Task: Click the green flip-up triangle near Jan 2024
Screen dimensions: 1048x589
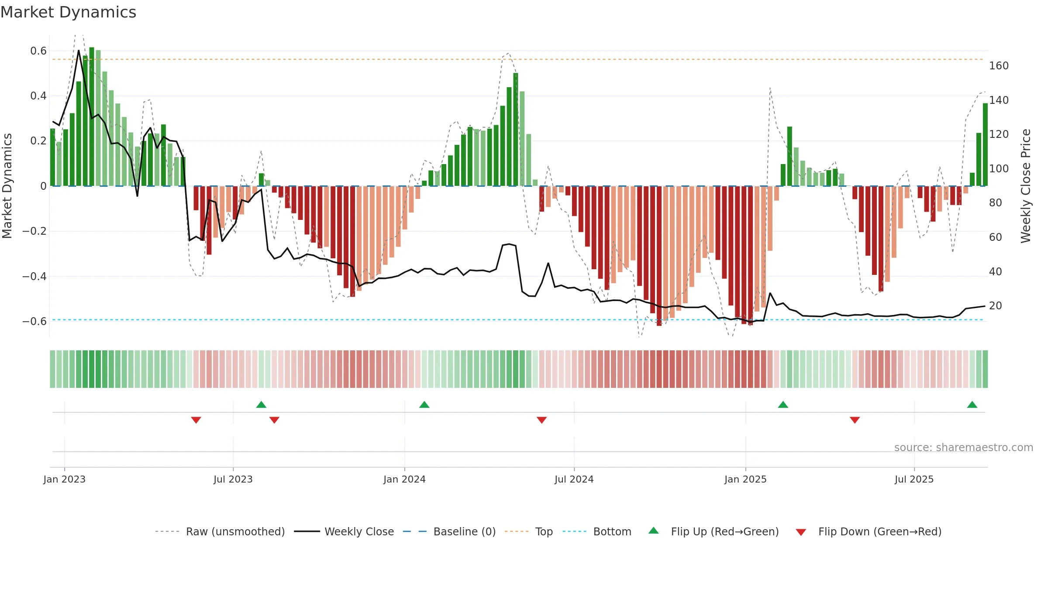Action: [424, 404]
